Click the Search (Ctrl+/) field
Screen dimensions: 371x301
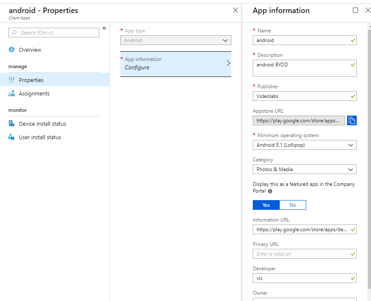[54, 32]
